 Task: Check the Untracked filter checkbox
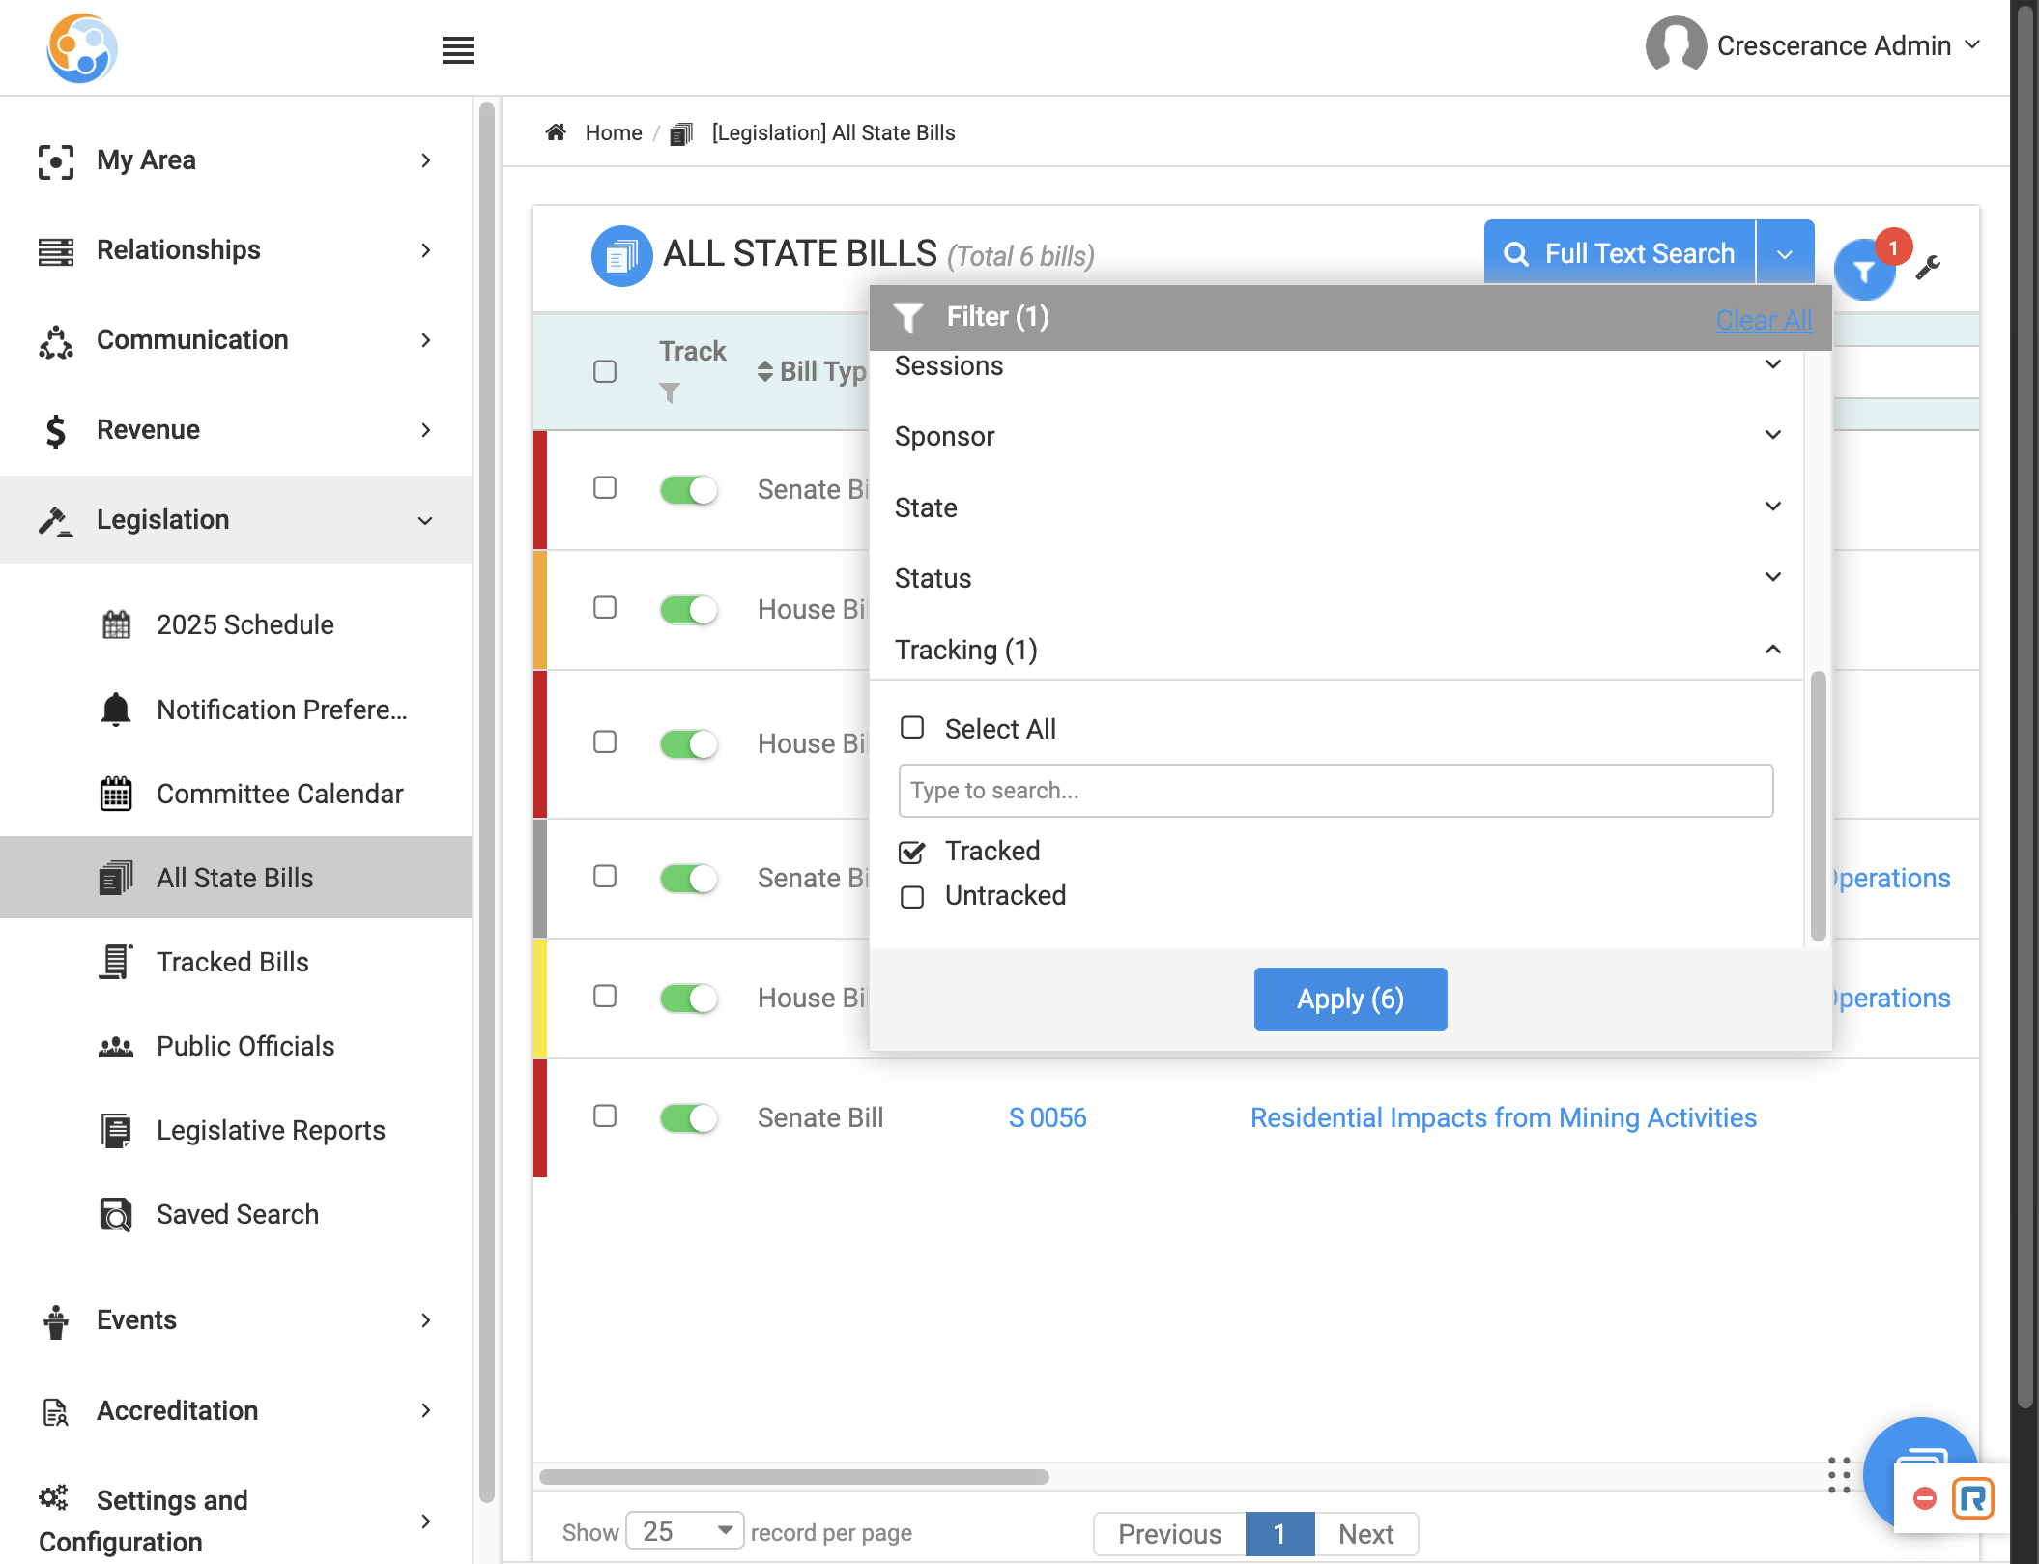(912, 897)
